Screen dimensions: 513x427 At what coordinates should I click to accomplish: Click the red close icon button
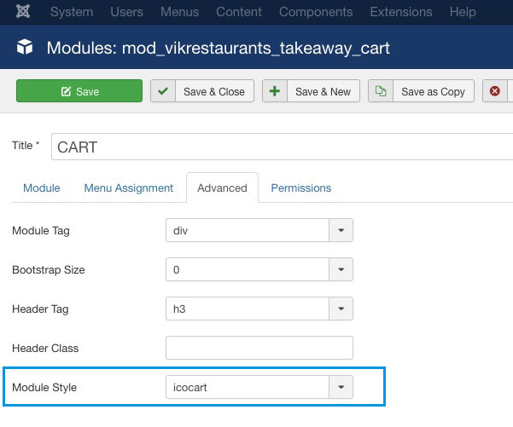[495, 91]
